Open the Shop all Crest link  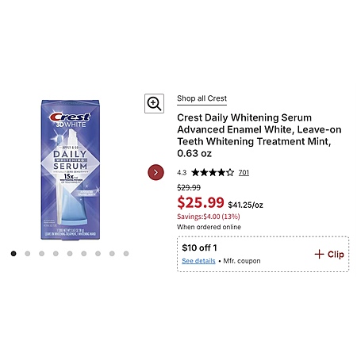click(x=202, y=98)
